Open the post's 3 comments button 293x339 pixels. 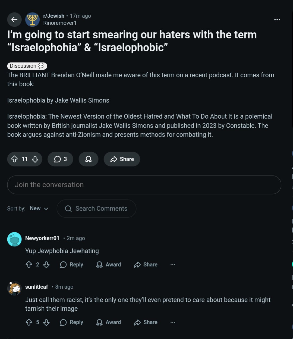(60, 159)
